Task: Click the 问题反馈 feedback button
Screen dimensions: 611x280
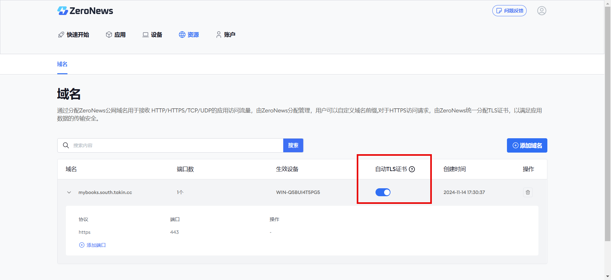Action: tap(509, 11)
